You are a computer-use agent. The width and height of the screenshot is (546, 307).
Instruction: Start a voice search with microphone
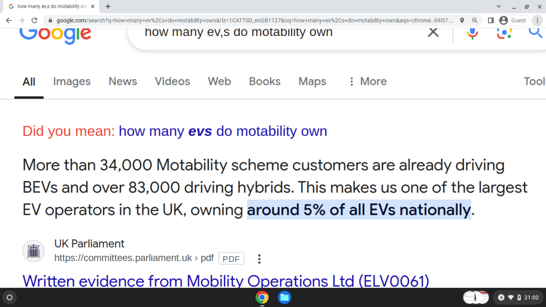coord(472,33)
